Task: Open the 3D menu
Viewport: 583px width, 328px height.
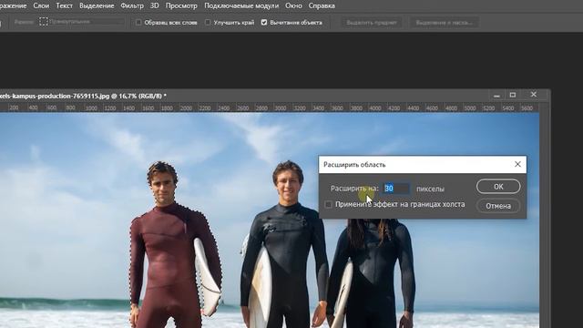Action: pyautogui.click(x=154, y=6)
